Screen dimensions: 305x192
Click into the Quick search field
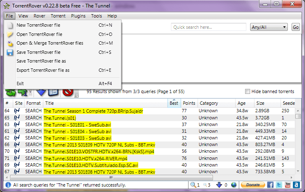point(209,27)
